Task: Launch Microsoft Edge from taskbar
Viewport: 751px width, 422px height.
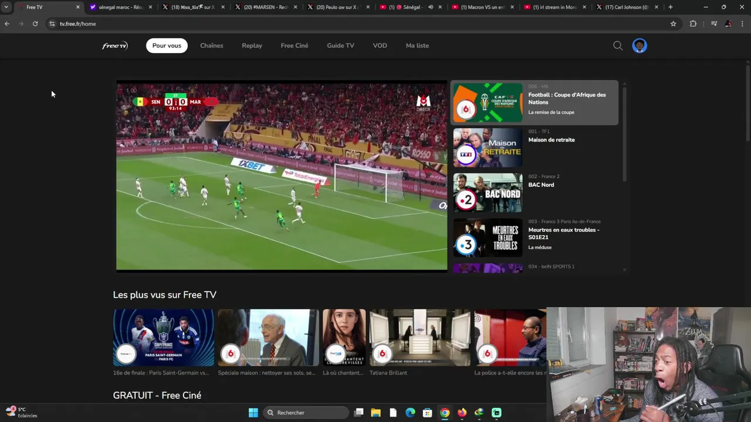Action: (x=410, y=413)
